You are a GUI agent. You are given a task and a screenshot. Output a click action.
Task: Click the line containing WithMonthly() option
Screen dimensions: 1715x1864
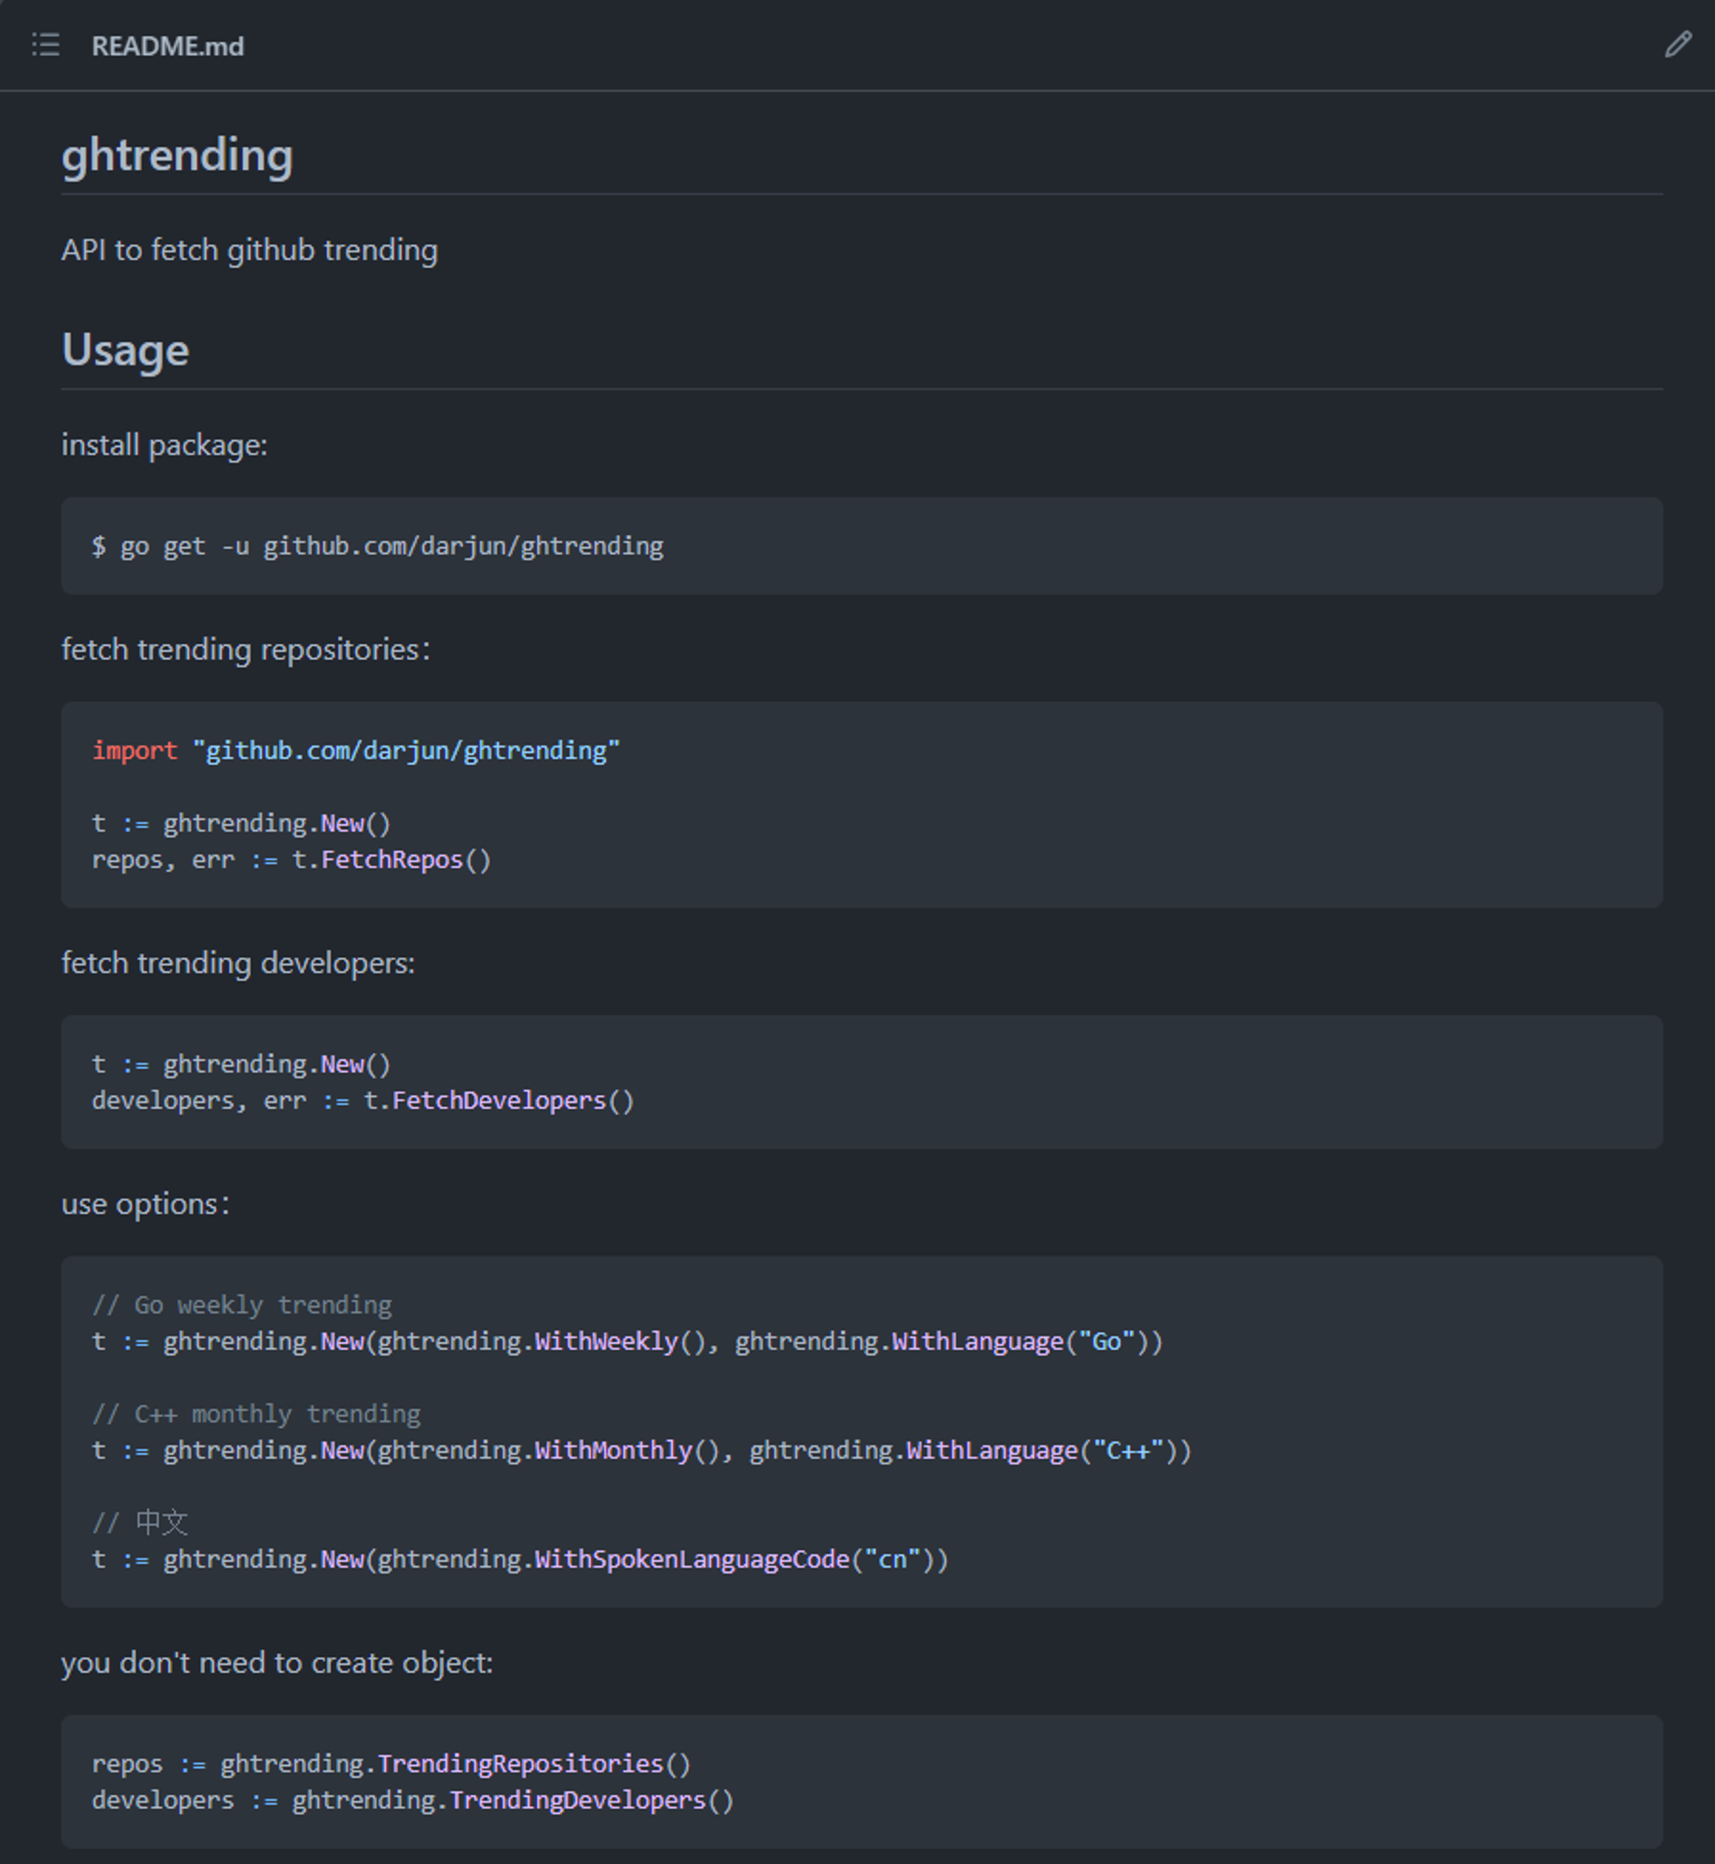pos(641,1450)
